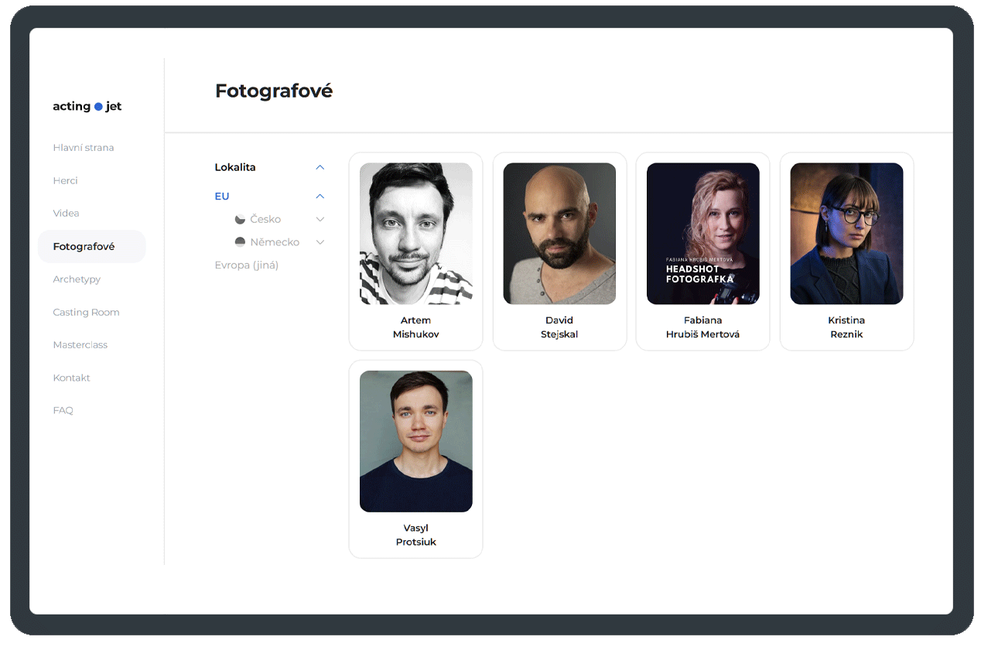The height and width of the screenshot is (647, 981).
Task: Click the name Fabiana Hrubiš Mertová
Action: click(x=703, y=327)
